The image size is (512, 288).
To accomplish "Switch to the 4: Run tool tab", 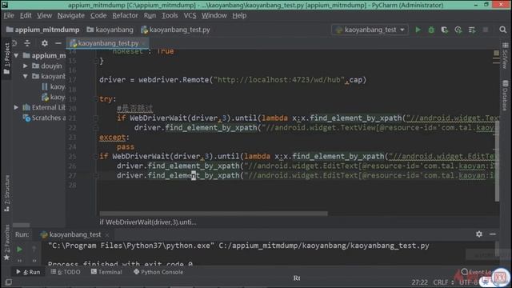I will pos(29,272).
